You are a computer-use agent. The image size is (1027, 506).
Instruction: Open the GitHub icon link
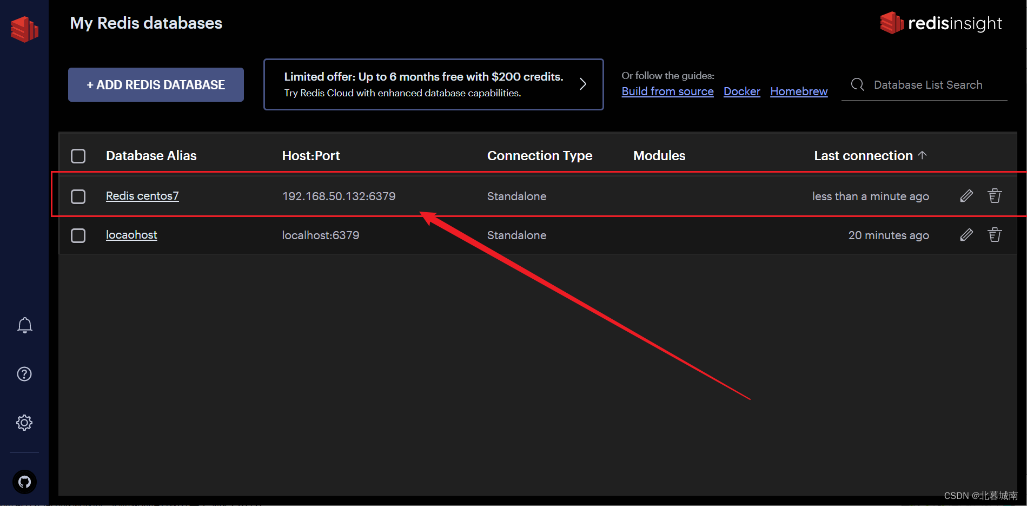tap(24, 482)
